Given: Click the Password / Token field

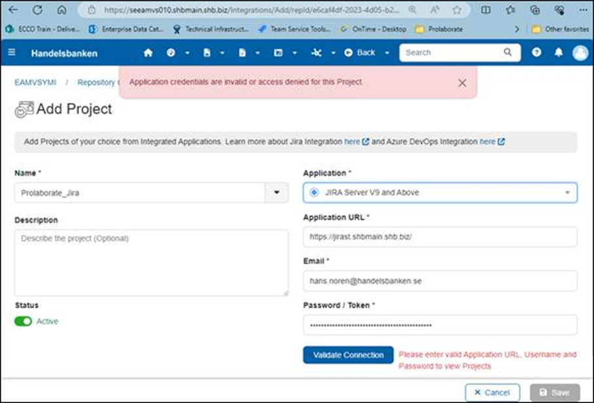Looking at the screenshot, I should point(440,324).
